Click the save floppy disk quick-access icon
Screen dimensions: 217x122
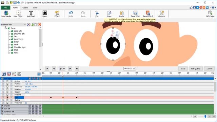15,2
